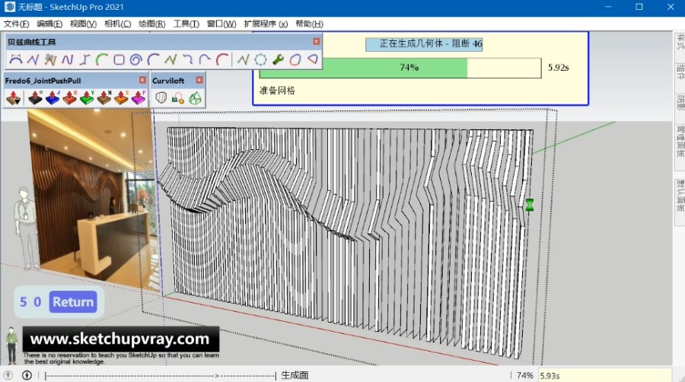Select the red oval closed loop tool

pyautogui.click(x=295, y=59)
